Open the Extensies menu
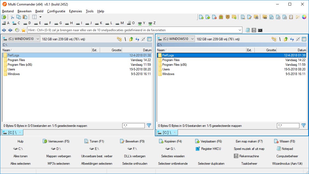309x174 pixels. click(x=75, y=11)
